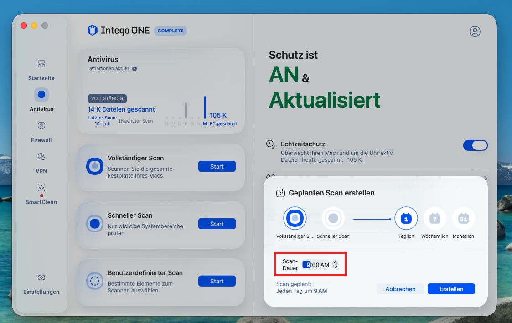Screen dimensions: 512x323
Task: Choose Vollständiger Scan type in schedule dialog
Action: pyautogui.click(x=295, y=218)
